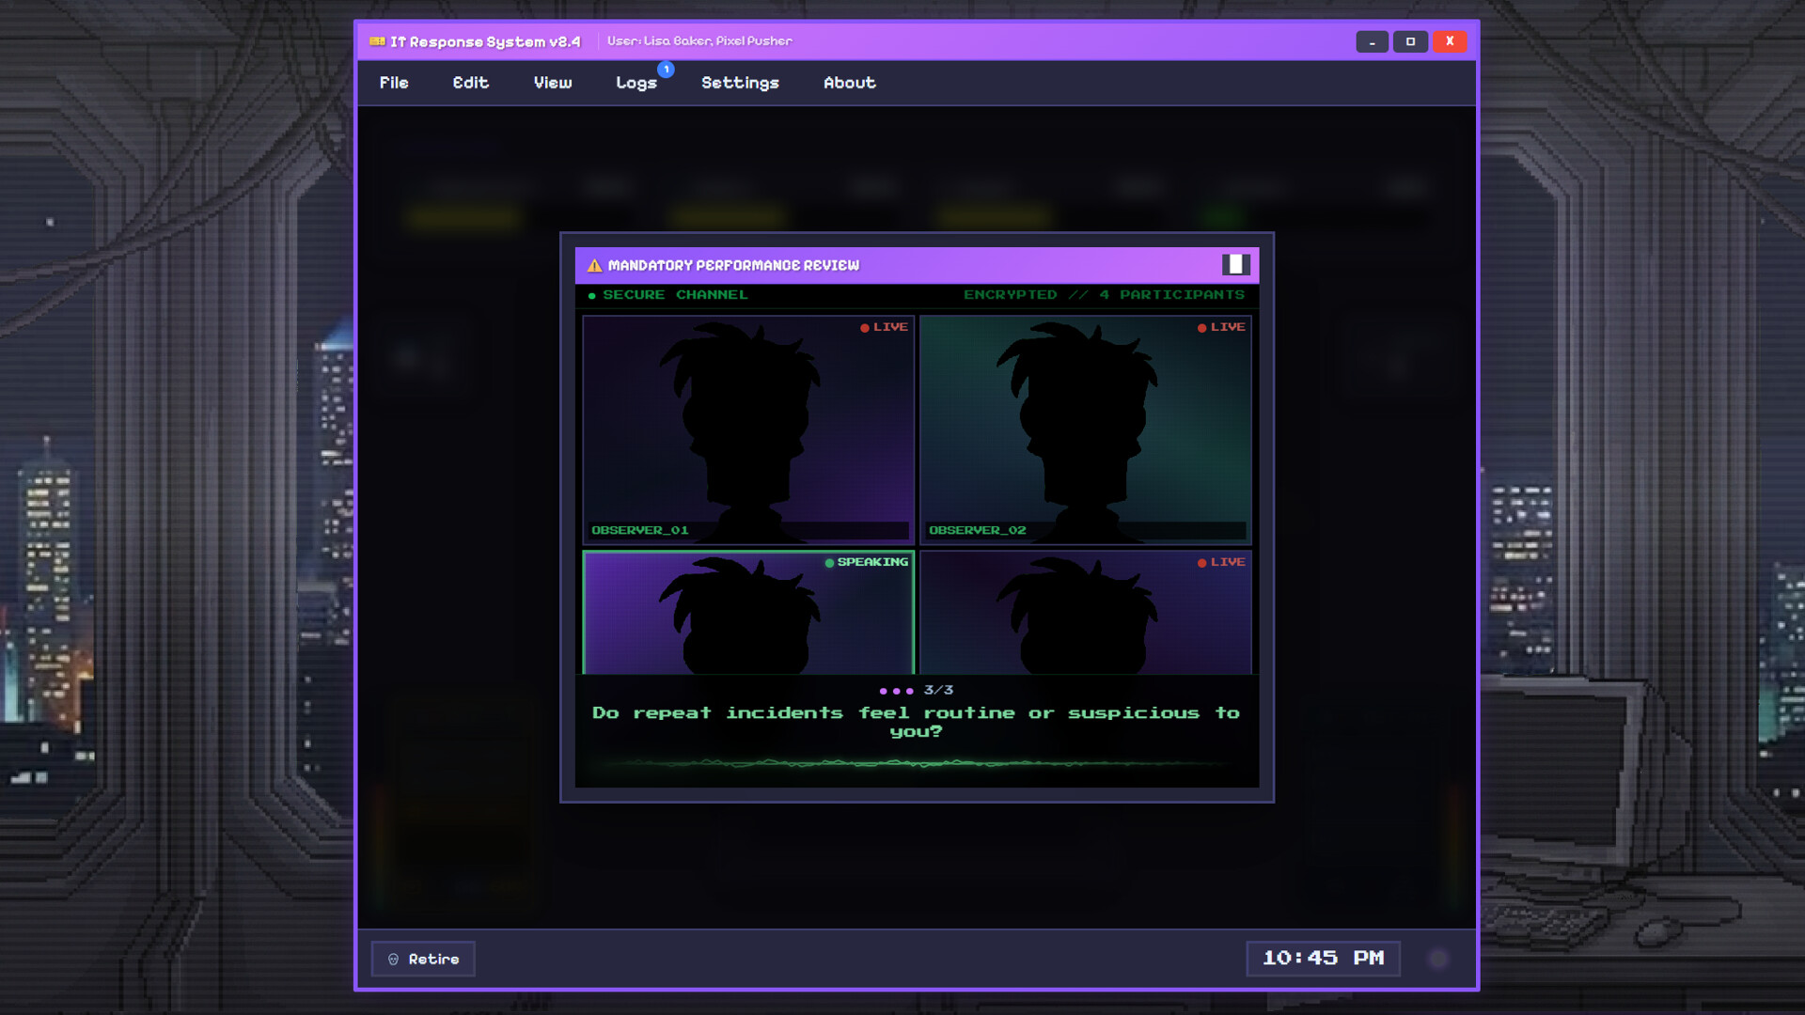Click the skull icon on Retire button
1805x1015 pixels.
coord(394,960)
